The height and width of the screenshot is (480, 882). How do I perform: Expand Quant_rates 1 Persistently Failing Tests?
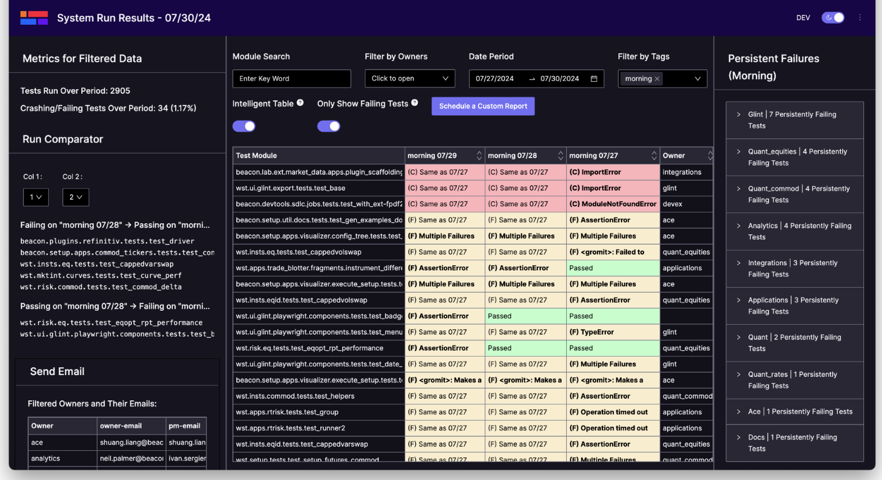(x=794, y=380)
